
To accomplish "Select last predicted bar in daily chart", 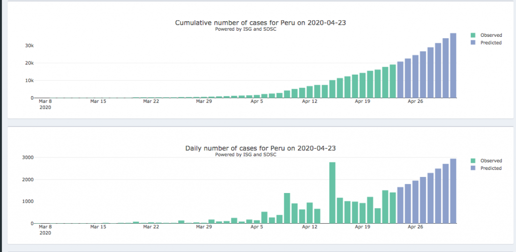I will pyautogui.click(x=453, y=191).
